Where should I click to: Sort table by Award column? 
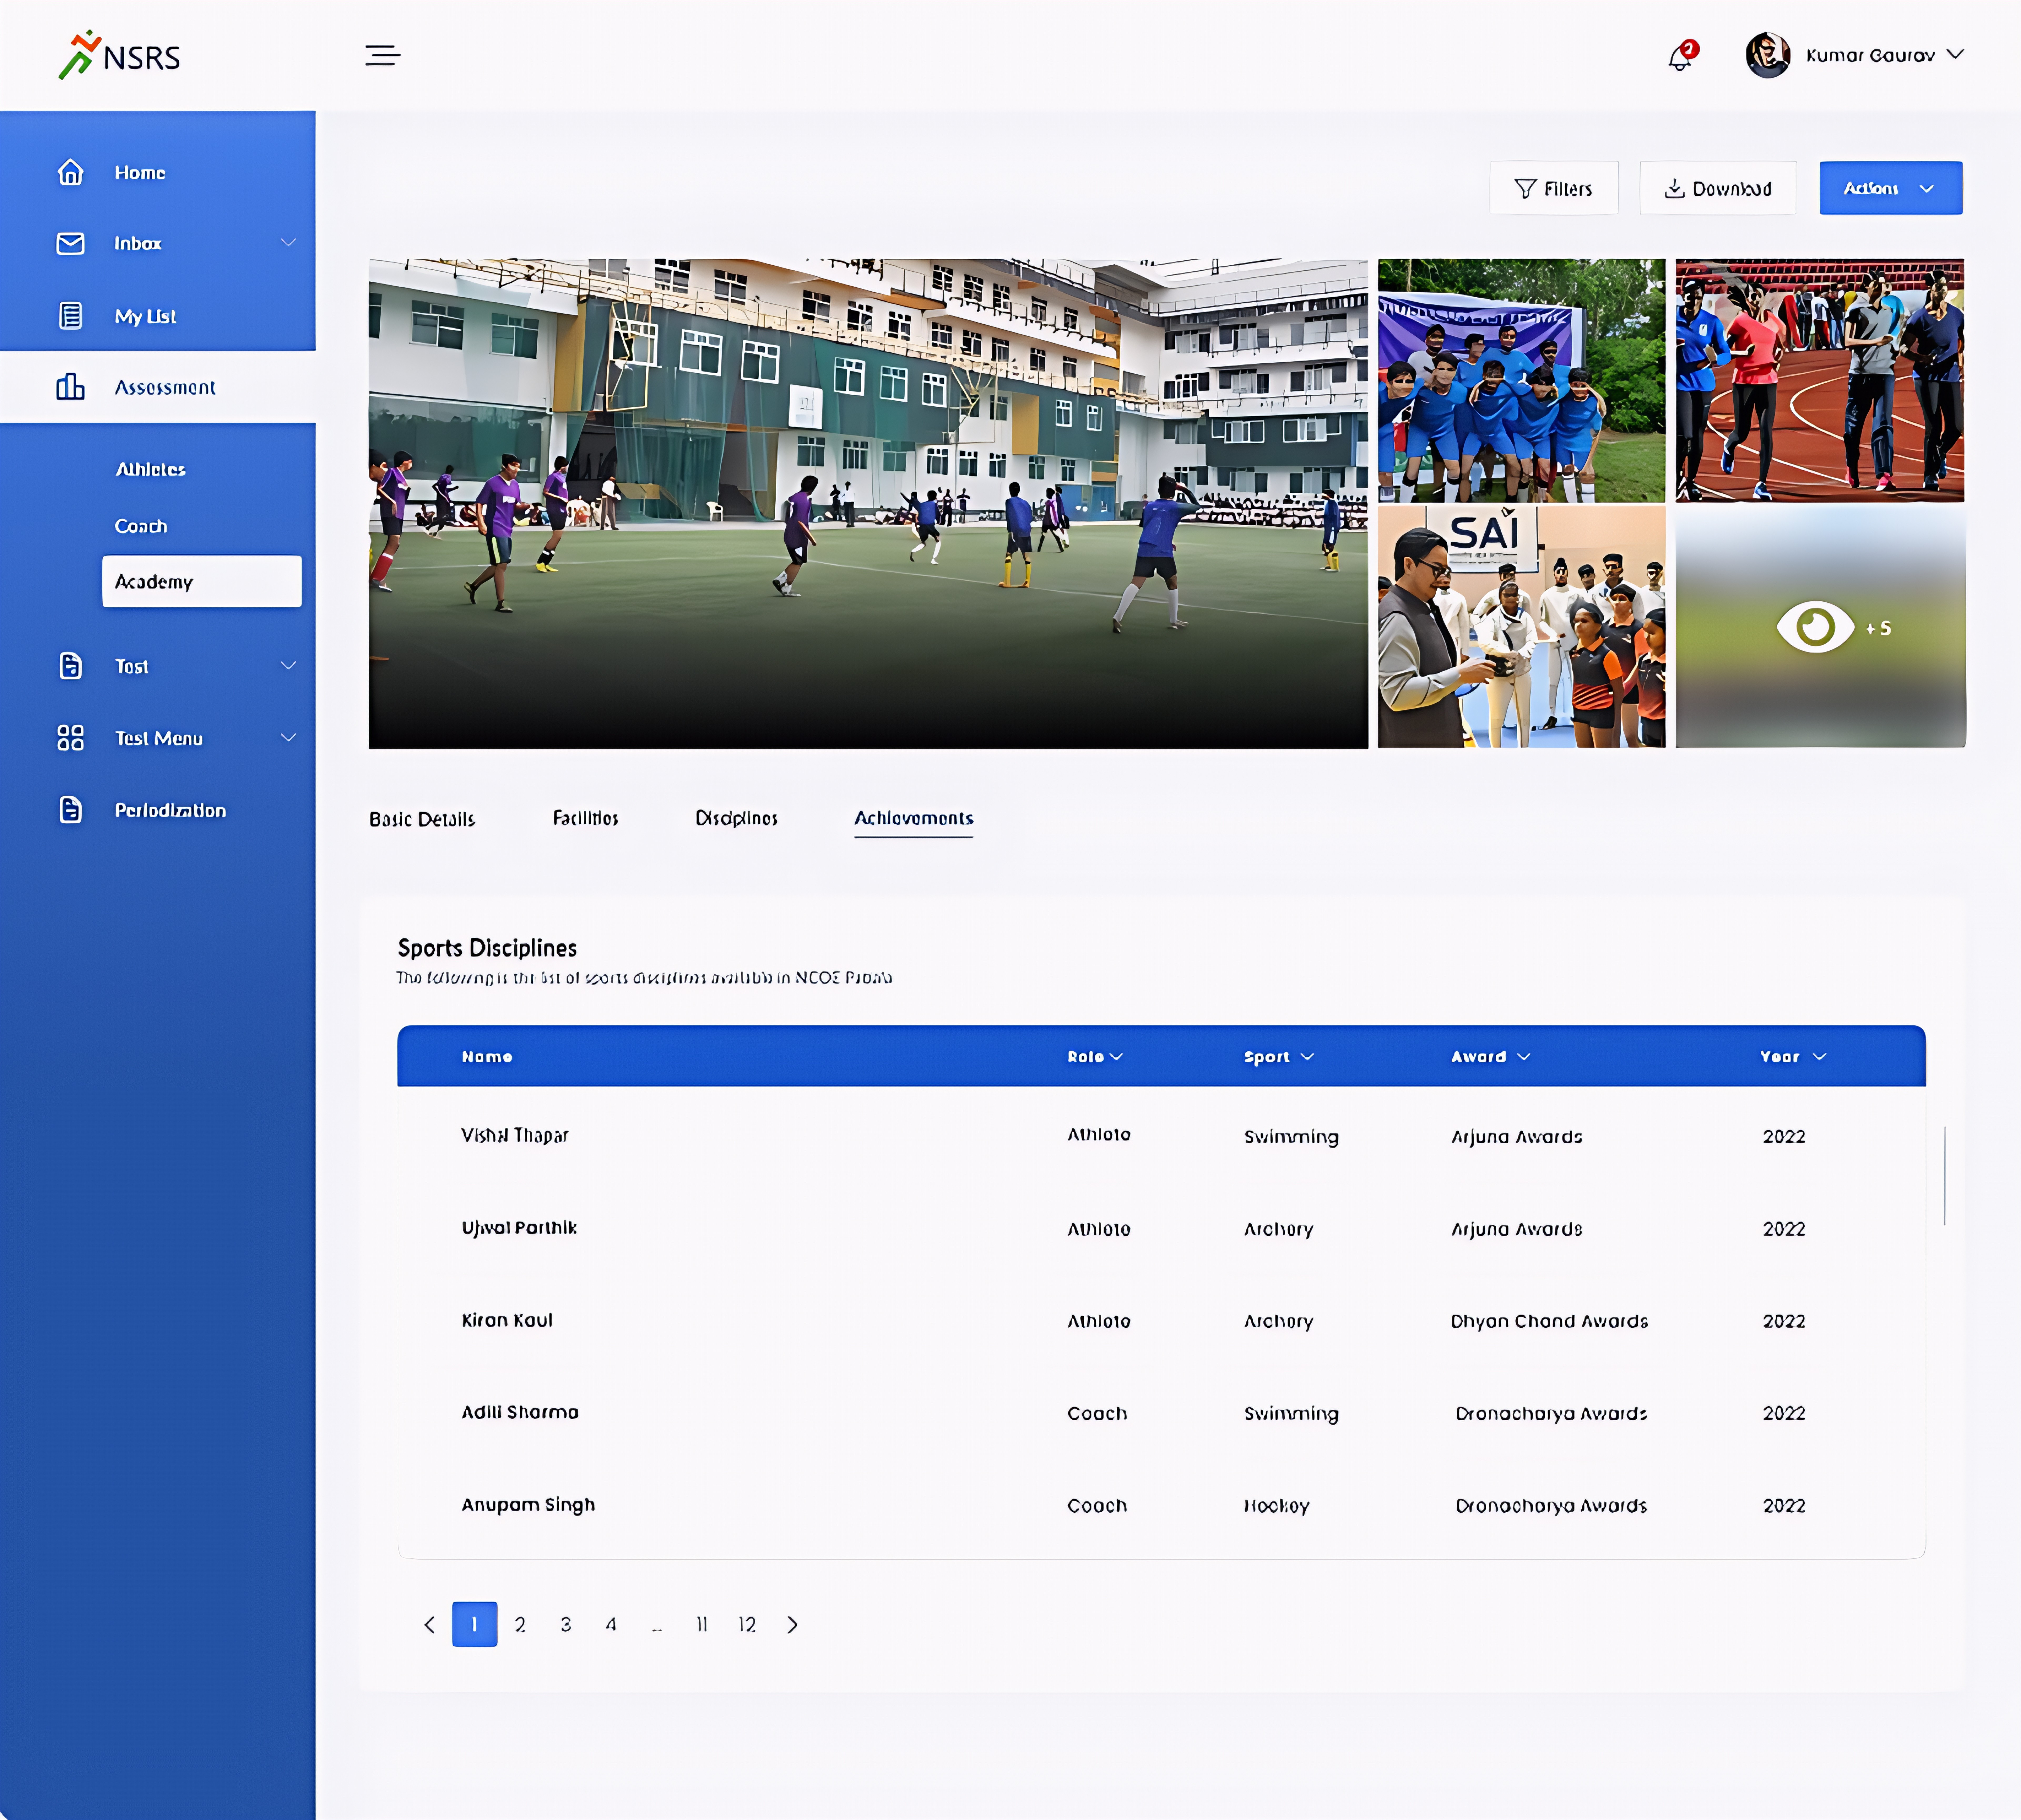point(1490,1056)
